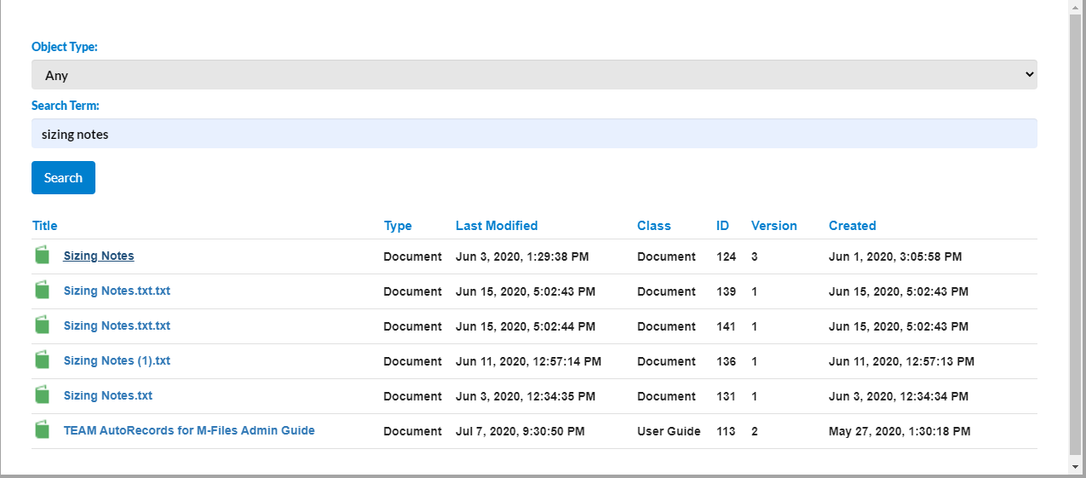Click the document icon in the ID 139 row

[43, 291]
